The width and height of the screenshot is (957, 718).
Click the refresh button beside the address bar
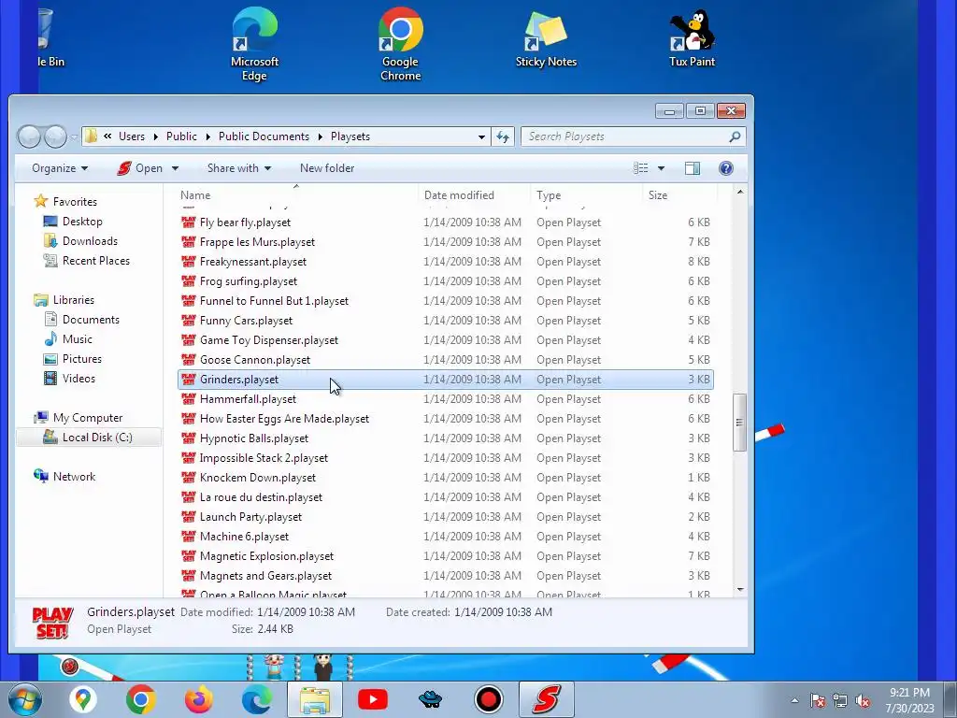click(503, 136)
